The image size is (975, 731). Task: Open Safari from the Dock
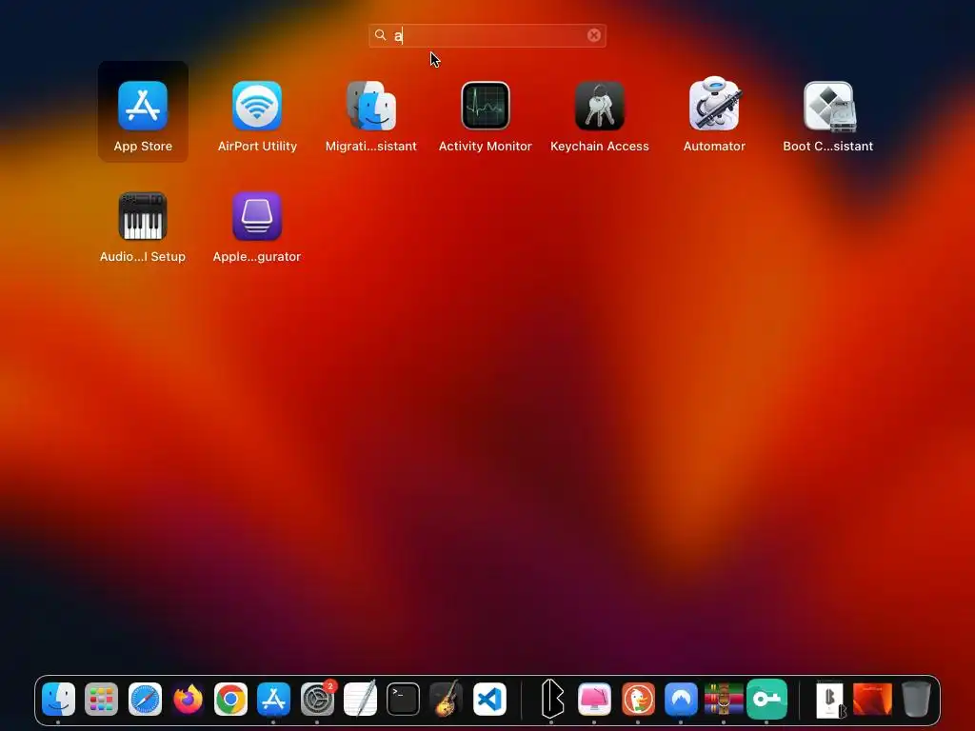click(x=145, y=700)
